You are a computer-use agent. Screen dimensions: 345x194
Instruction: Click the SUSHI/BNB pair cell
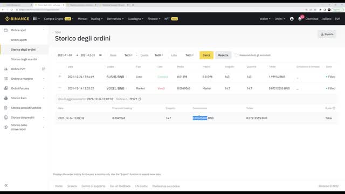(115, 77)
